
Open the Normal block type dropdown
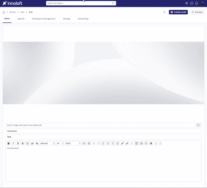point(48,143)
